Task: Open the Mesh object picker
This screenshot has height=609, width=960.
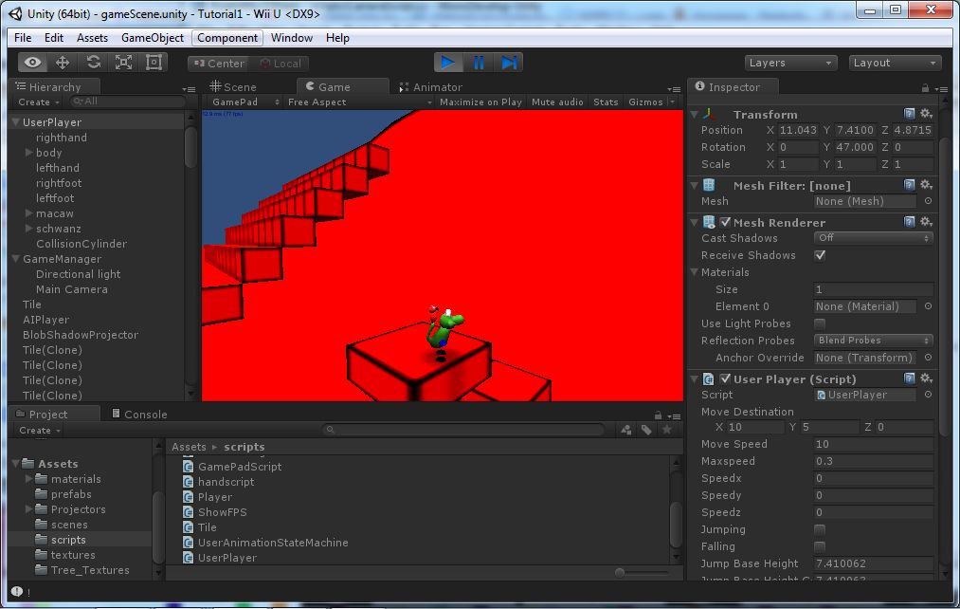Action: 928,201
